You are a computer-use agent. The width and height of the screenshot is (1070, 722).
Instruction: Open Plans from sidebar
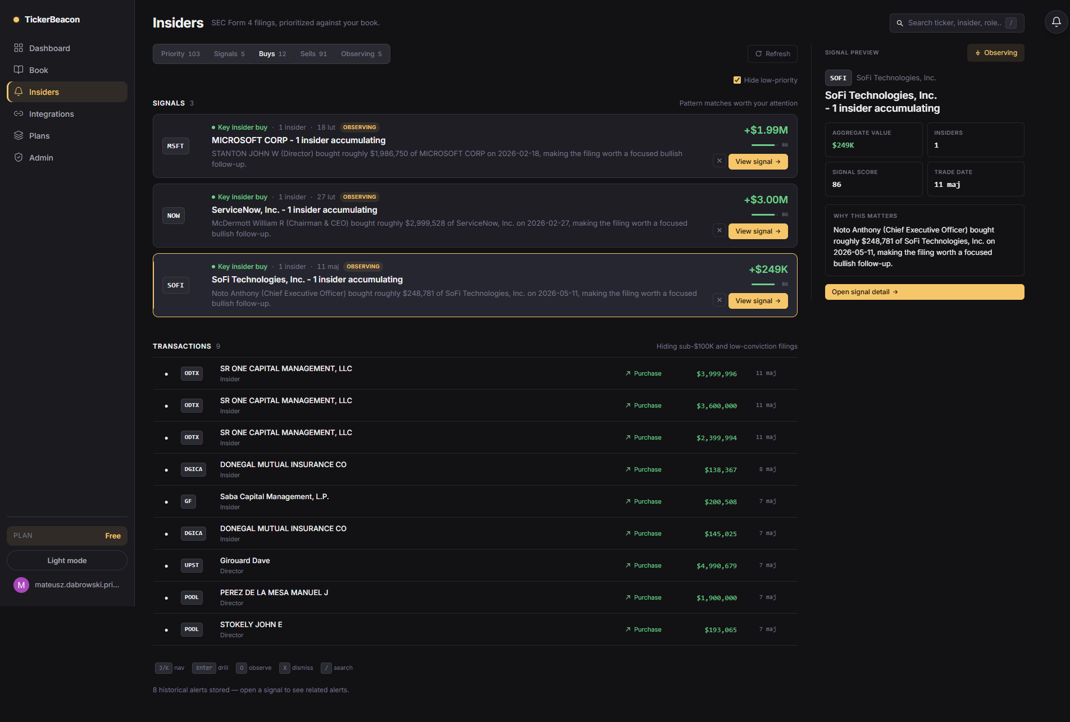tap(67, 136)
